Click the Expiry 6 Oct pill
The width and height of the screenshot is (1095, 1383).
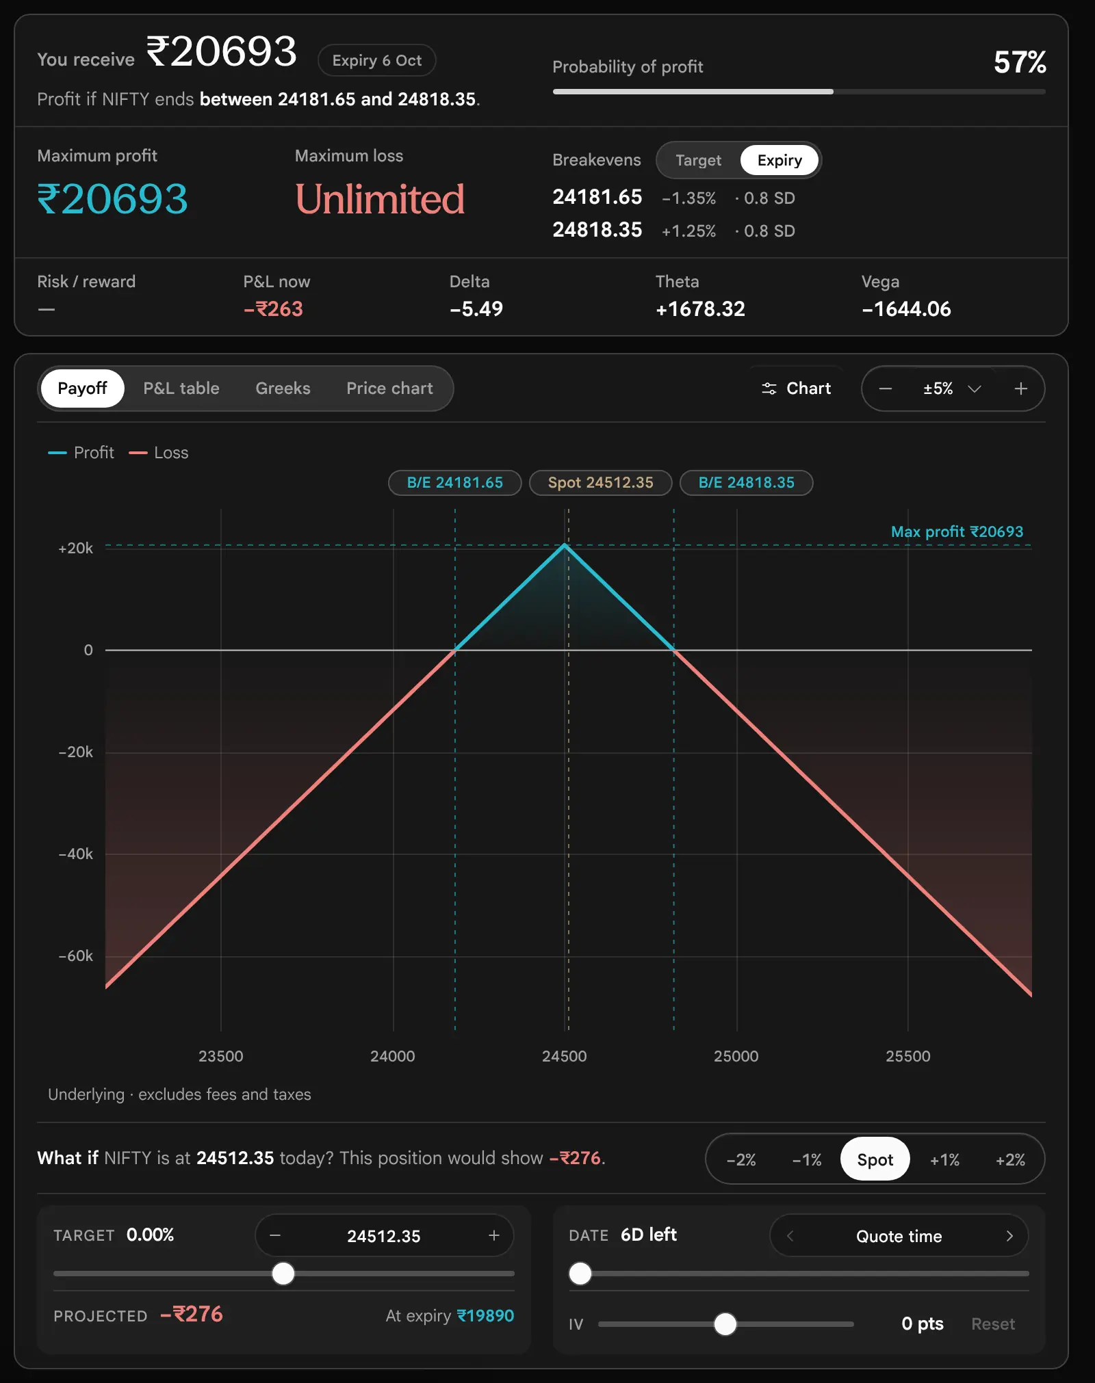(377, 60)
